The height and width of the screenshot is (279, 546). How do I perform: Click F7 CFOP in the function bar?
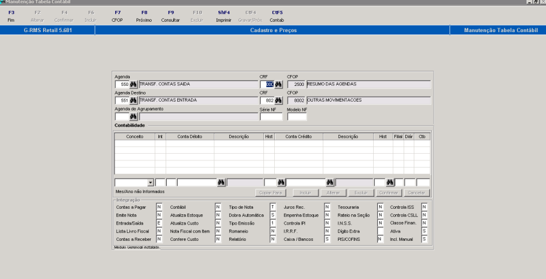[x=117, y=16]
